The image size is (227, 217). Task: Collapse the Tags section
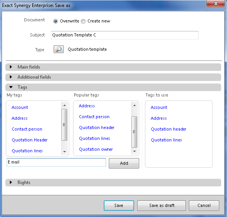tap(113, 87)
